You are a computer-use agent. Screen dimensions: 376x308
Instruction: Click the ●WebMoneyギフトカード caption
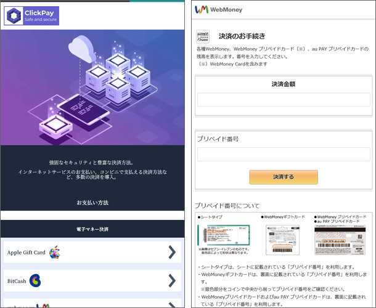tap(283, 217)
